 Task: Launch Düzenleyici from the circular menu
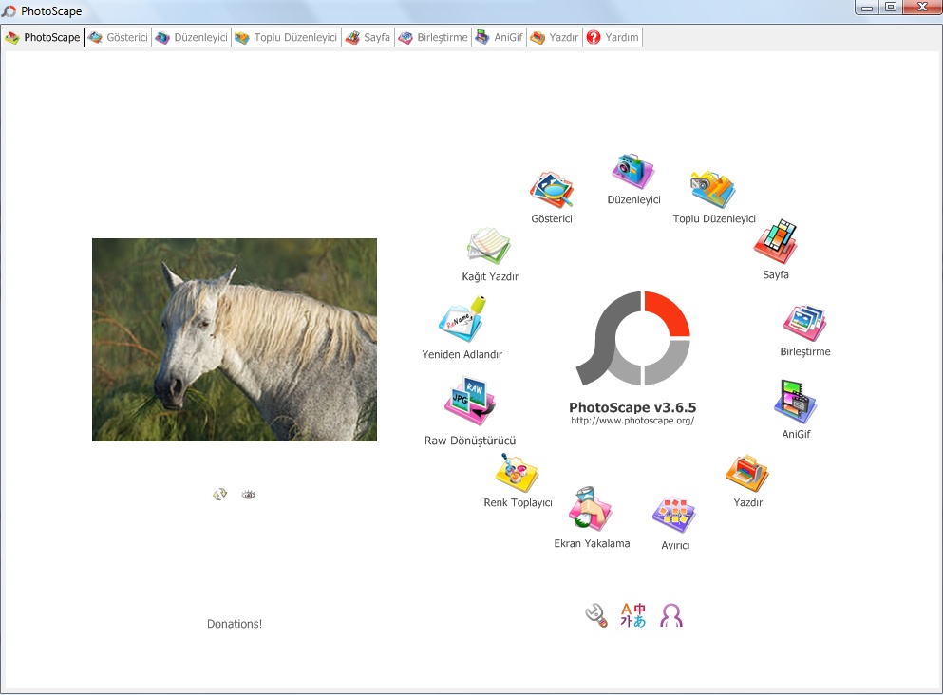click(633, 171)
